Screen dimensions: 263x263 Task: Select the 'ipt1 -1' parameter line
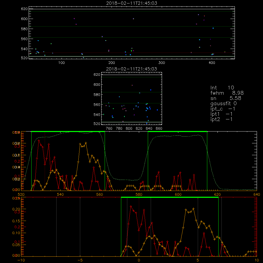(x=221, y=114)
